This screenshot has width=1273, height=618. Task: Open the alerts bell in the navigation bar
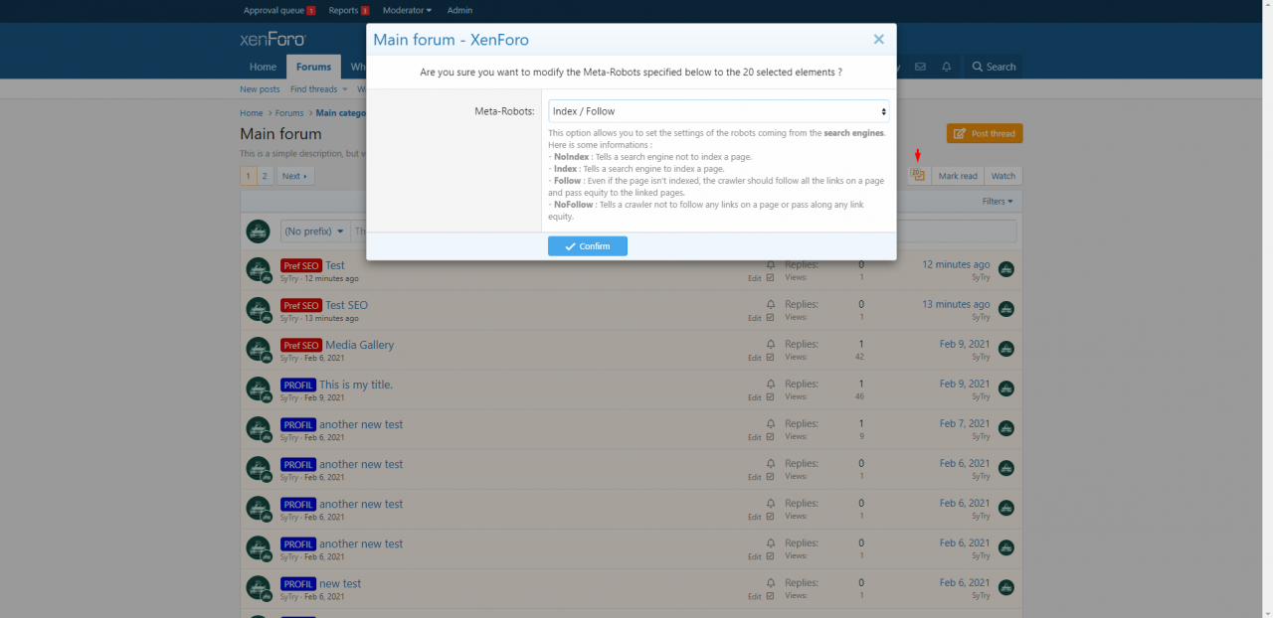click(x=947, y=67)
